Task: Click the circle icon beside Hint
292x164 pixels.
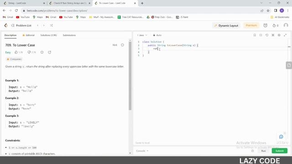Action: point(122,45)
